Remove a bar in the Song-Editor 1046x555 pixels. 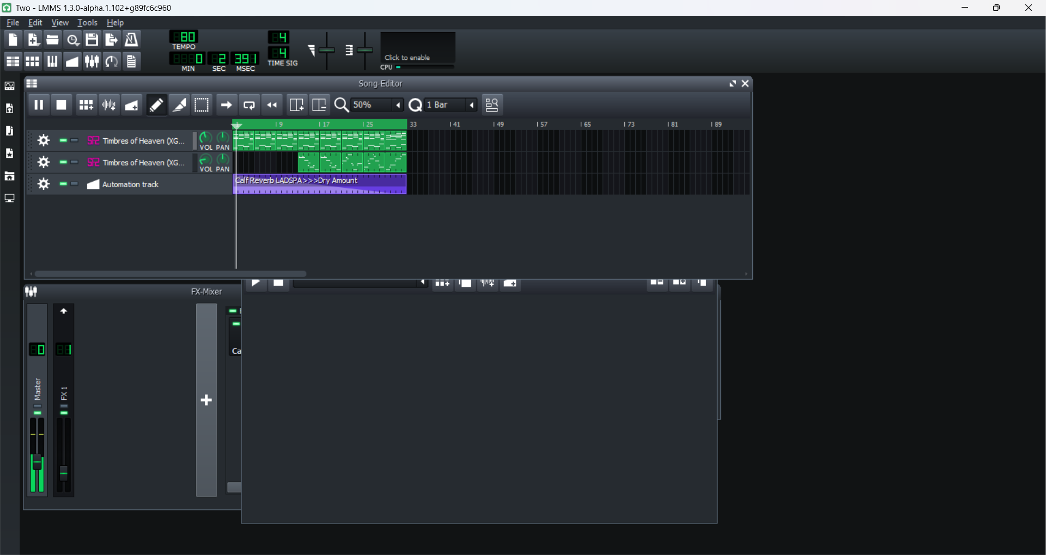[319, 105]
